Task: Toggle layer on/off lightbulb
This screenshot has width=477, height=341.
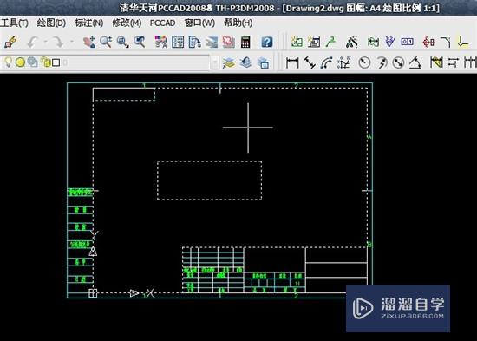Action: pyautogui.click(x=8, y=62)
